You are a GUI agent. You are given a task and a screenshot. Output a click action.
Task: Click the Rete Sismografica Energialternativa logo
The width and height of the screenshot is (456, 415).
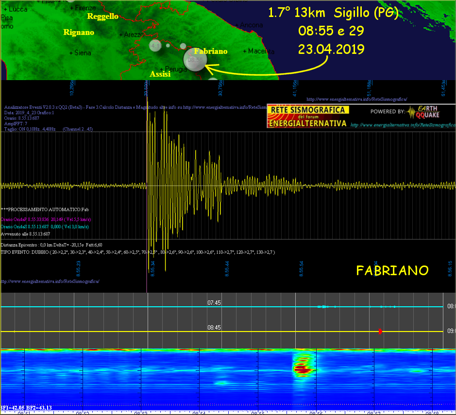coord(308,116)
